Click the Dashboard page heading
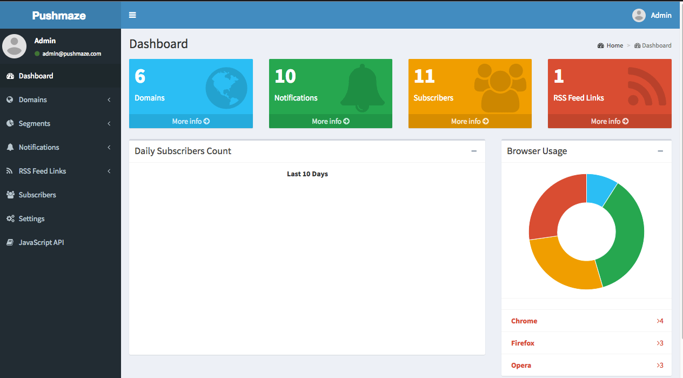683x378 pixels. 158,44
